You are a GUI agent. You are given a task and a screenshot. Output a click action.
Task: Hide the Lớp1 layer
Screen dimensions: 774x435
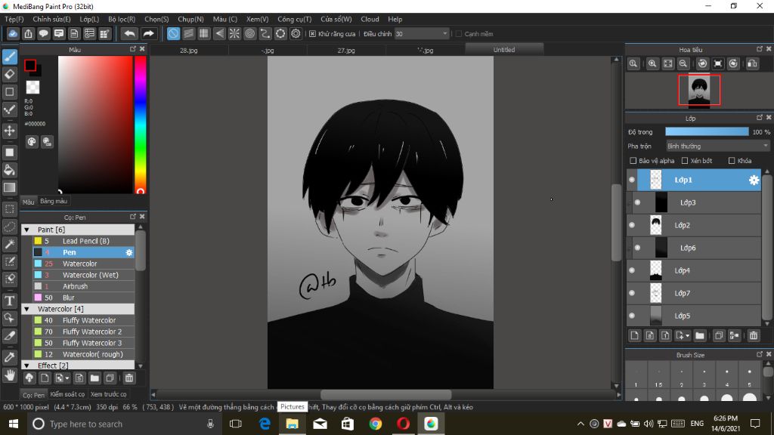[x=632, y=180]
